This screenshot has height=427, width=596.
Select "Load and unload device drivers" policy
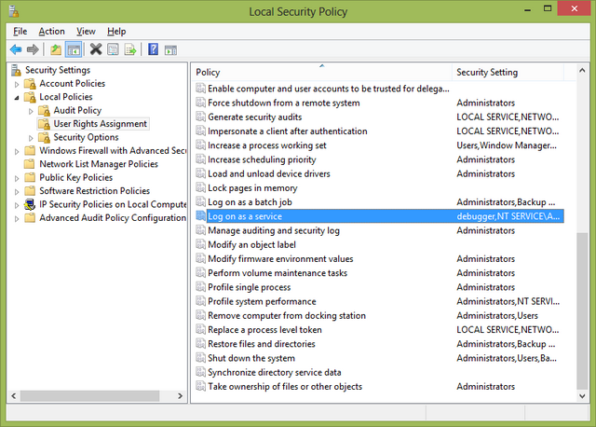pos(269,174)
